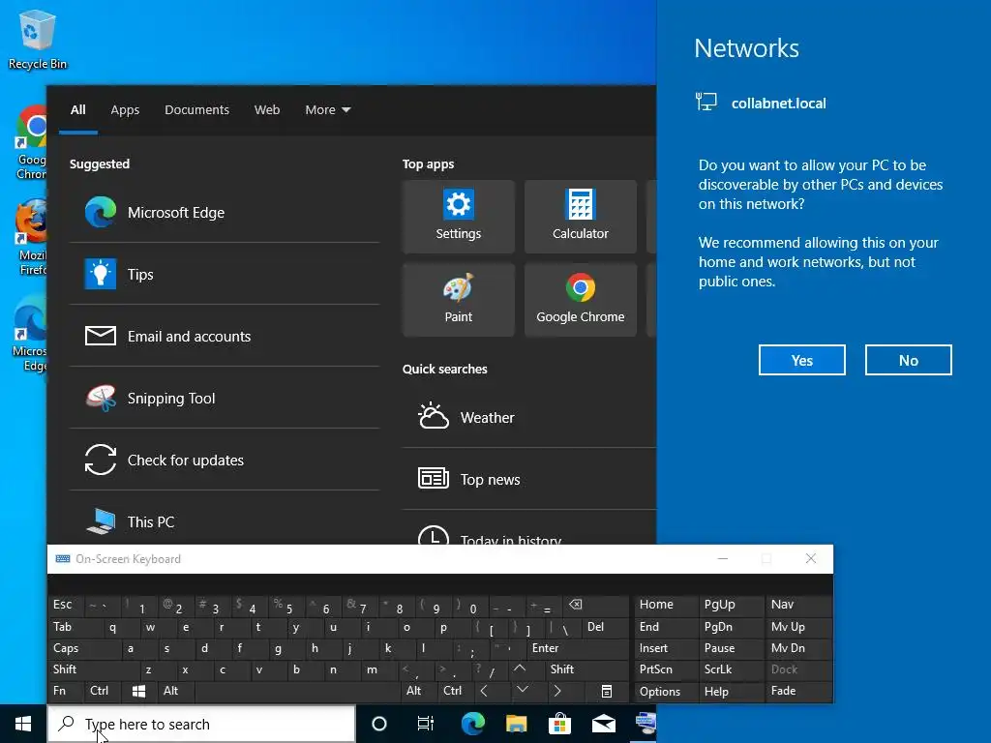Click Mozilla Firefox desktop shortcut

(x=32, y=238)
